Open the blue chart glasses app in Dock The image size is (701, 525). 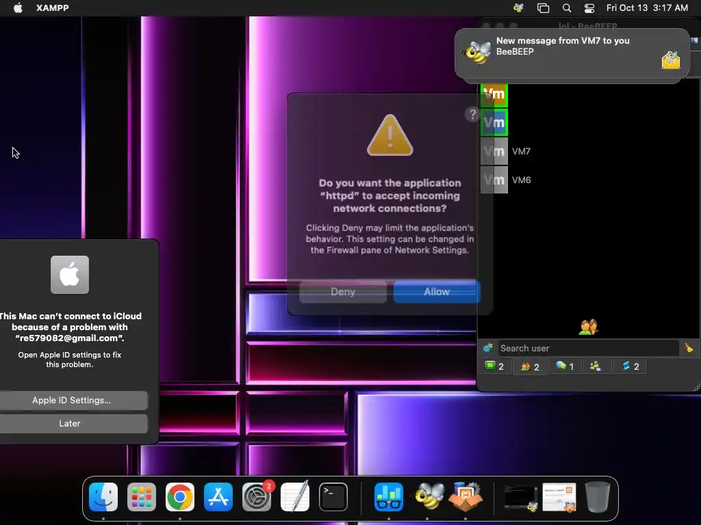389,497
